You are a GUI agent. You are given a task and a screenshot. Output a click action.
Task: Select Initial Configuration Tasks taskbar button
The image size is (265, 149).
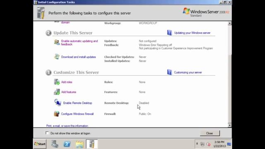tap(92, 144)
